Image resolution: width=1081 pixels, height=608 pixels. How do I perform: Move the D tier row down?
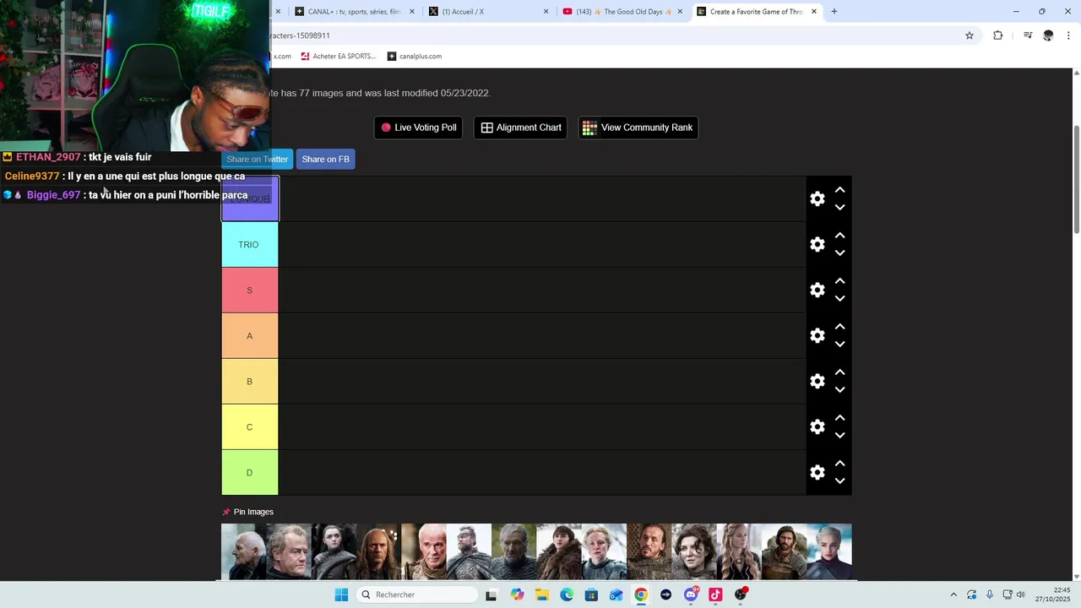[839, 481]
